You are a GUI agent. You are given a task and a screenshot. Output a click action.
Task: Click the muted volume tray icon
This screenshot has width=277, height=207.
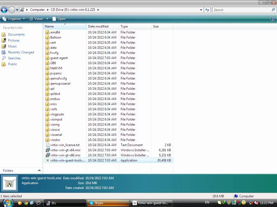[x=256, y=203]
